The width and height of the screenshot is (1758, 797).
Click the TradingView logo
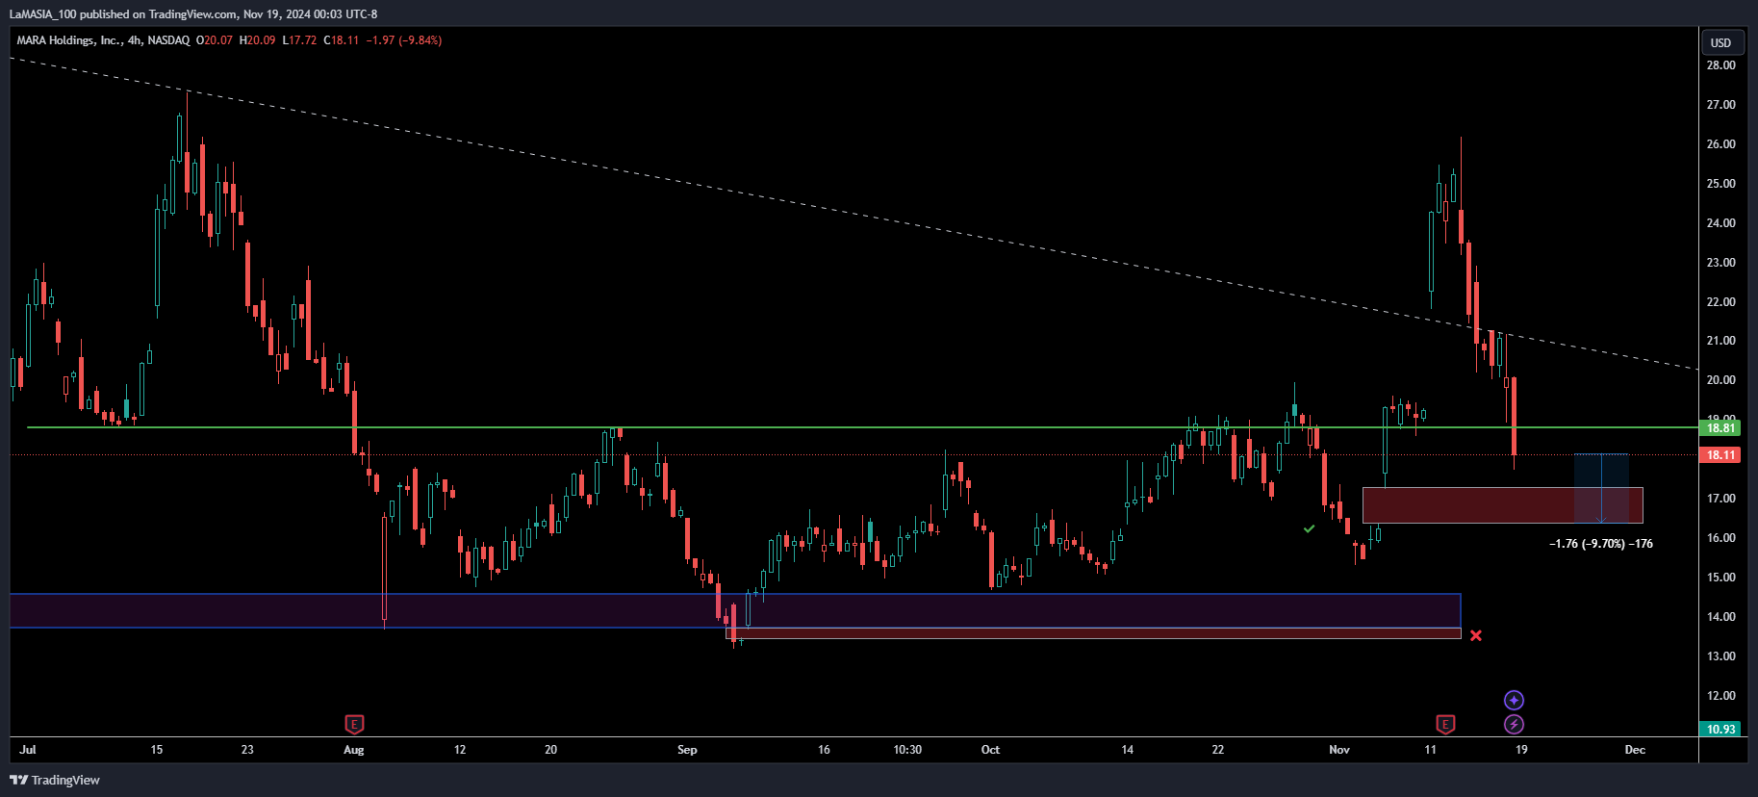tap(55, 780)
